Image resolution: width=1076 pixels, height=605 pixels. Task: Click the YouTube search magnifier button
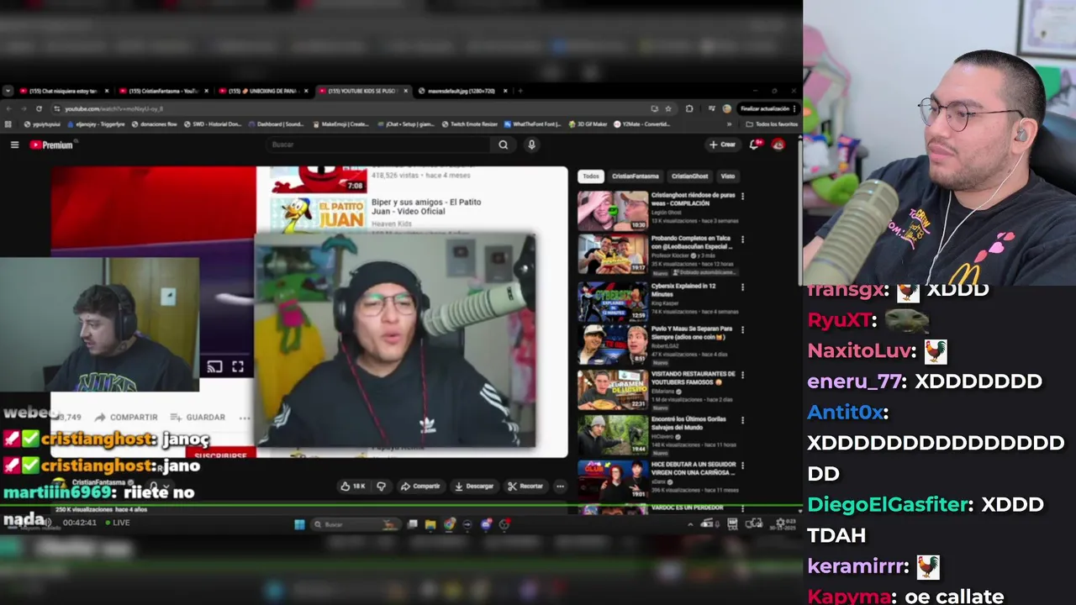coord(503,145)
